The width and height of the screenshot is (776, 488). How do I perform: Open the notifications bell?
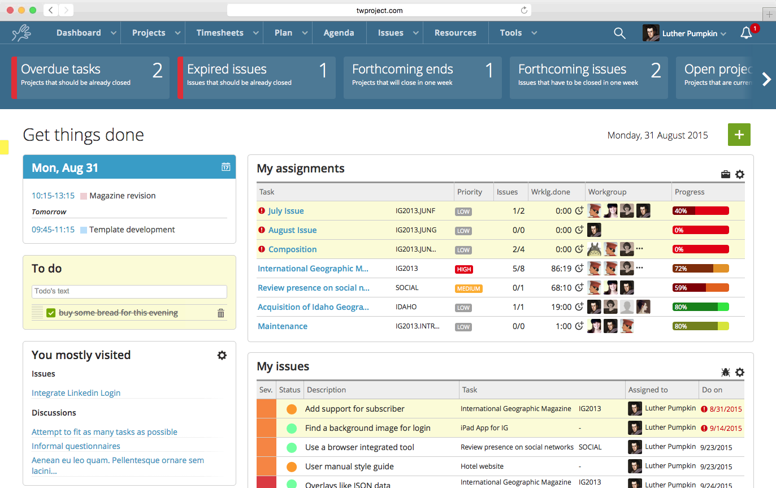[x=746, y=33]
